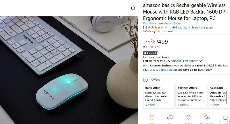Image resolution: width=230 pixels, height=124 pixels.
Task: Open the Bank Offer card
Action: (159, 96)
